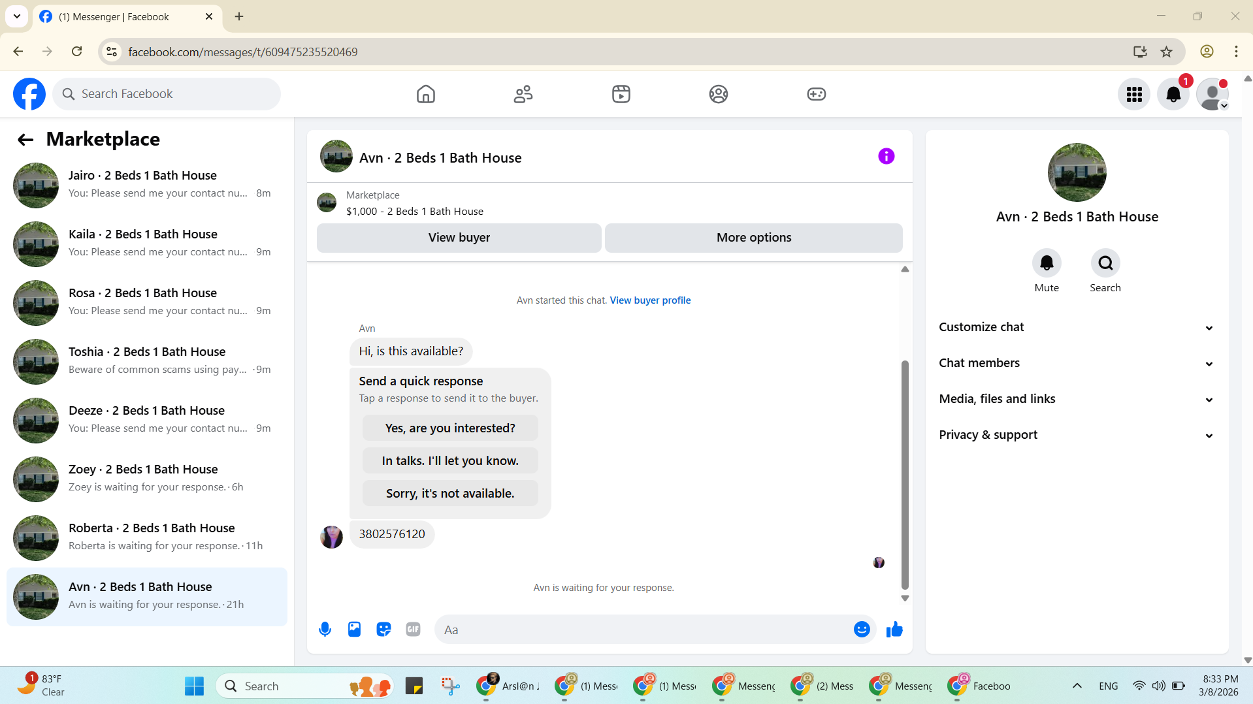Open the Reels video icon
Screen dimensions: 1253x704
coord(621,94)
